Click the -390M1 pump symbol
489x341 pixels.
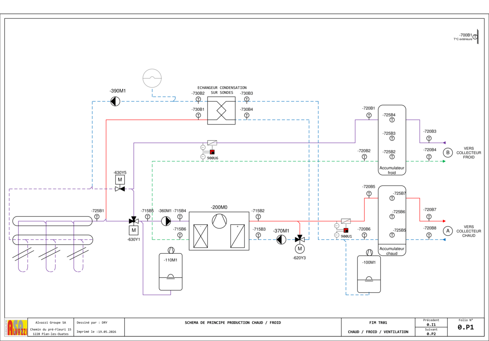[115, 101]
